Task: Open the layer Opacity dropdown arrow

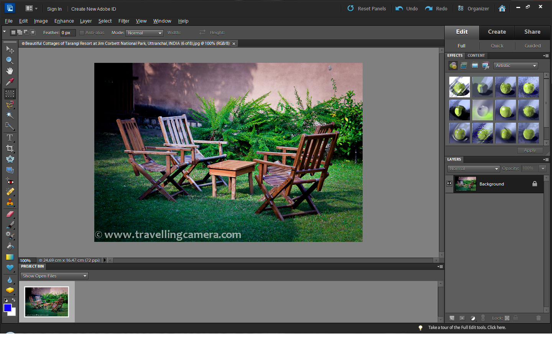Action: [x=543, y=168]
